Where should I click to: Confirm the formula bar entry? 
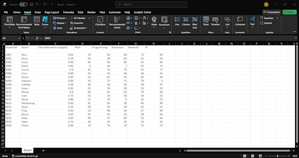33,38
